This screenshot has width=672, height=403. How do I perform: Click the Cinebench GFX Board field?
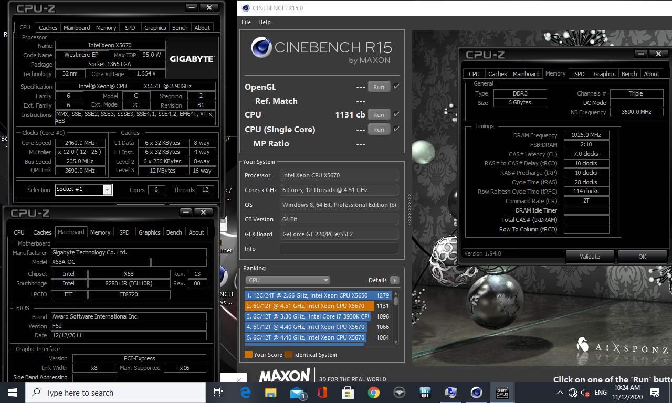coord(339,234)
